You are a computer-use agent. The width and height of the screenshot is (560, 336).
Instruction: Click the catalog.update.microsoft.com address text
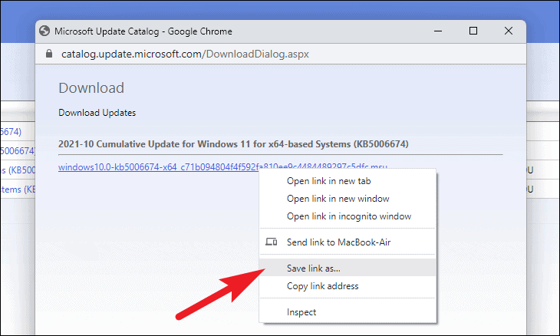click(185, 54)
